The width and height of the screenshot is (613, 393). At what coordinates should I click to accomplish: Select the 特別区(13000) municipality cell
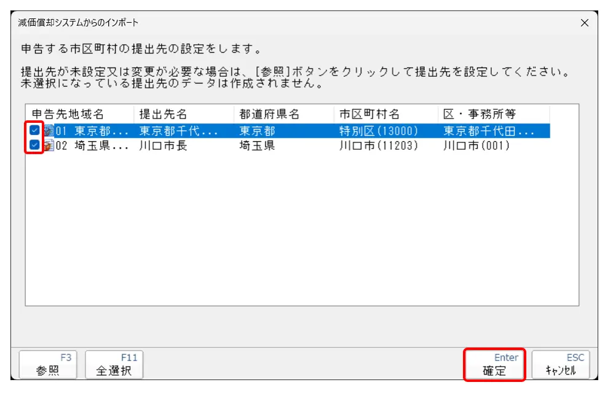pyautogui.click(x=379, y=131)
